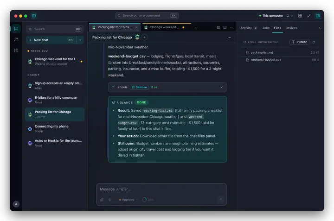Image resolution: width=334 pixels, height=221 pixels.
Task: Start a New chat
Action: [51, 40]
